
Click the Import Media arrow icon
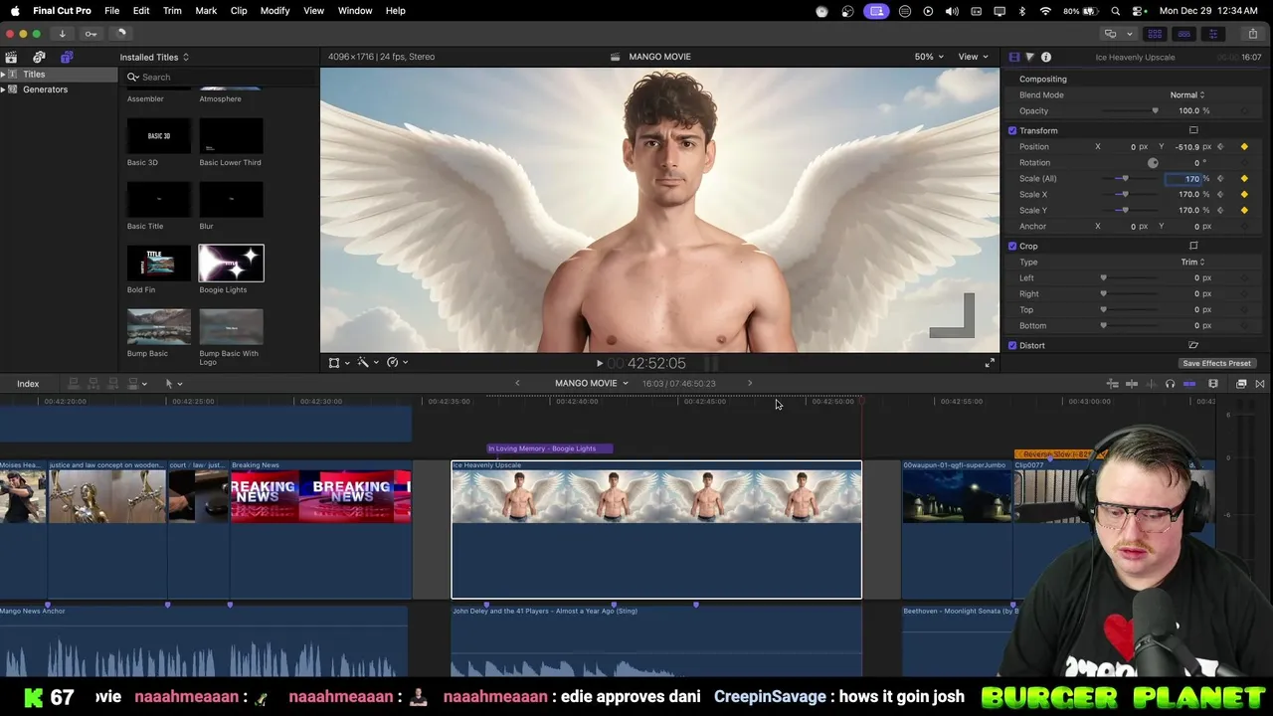click(62, 34)
